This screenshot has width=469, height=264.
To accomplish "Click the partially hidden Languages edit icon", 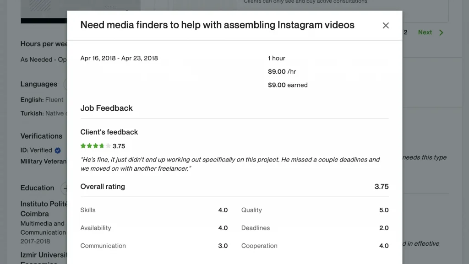I will pos(65,84).
